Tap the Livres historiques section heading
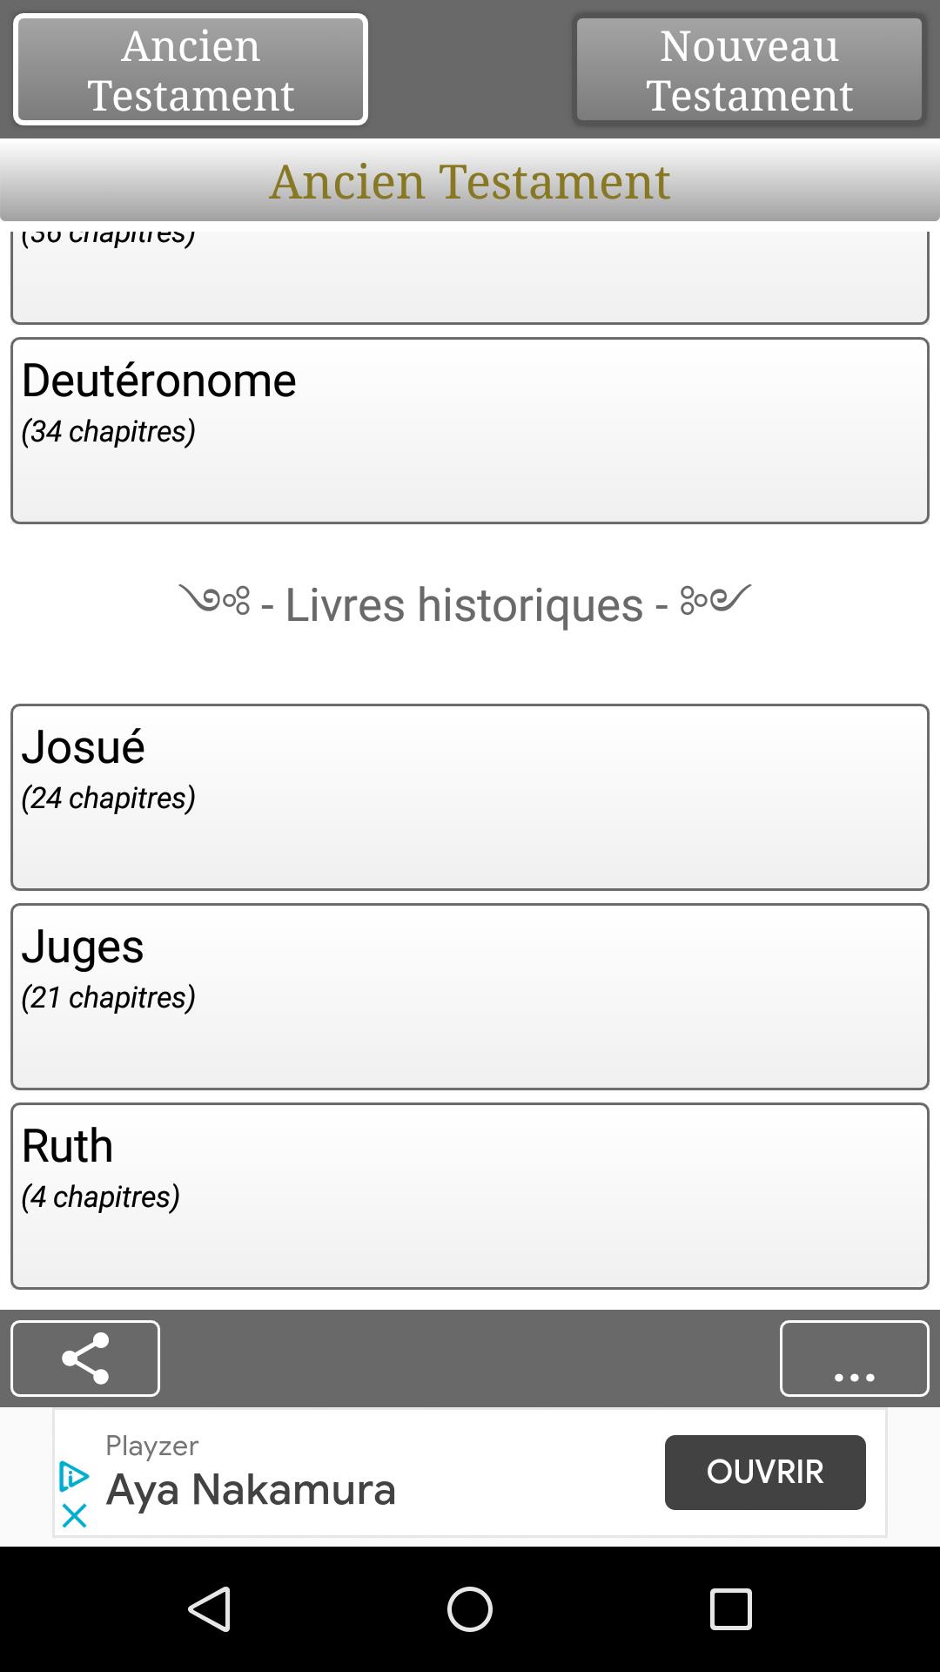The height and width of the screenshot is (1672, 940). (x=465, y=604)
